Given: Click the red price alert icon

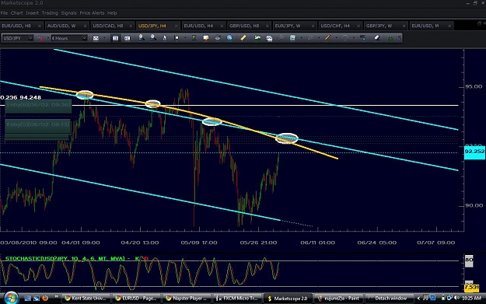Looking at the screenshot, I should point(40,38).
